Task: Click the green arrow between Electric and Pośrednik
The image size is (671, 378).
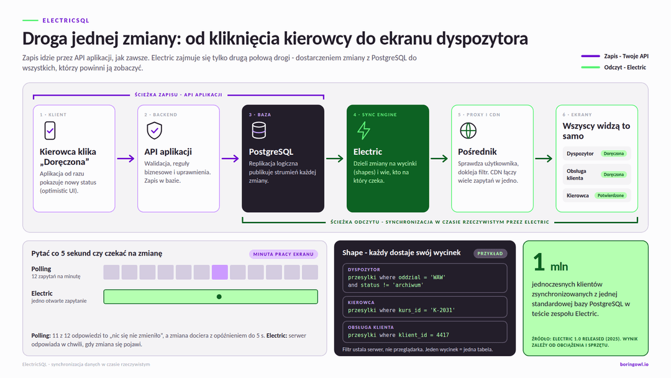Action: coord(439,159)
